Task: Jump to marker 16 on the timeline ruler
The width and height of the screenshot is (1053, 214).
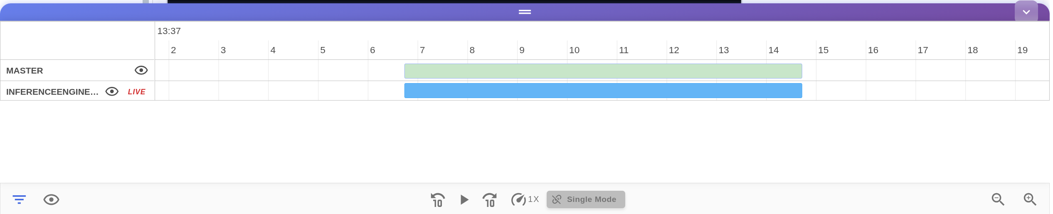Action: click(873, 50)
